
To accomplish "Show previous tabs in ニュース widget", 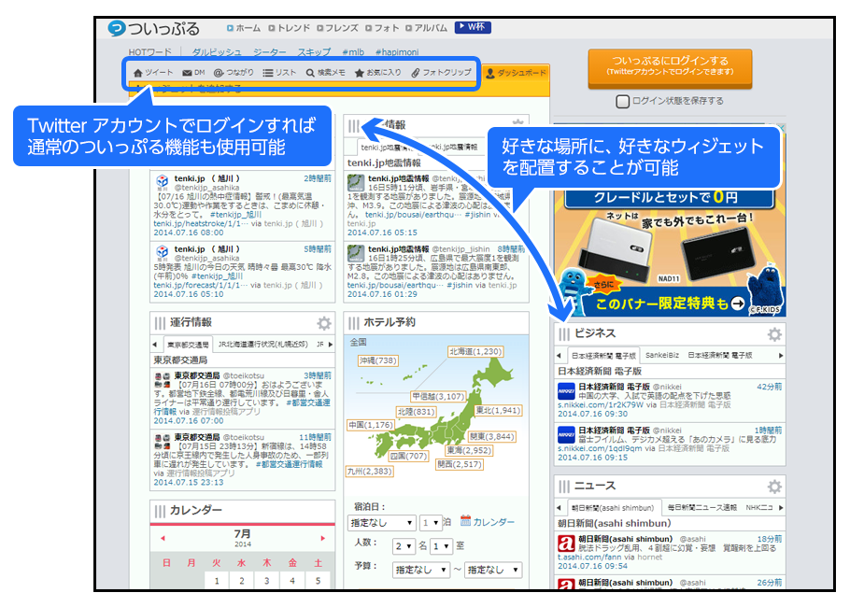I will pos(559,508).
